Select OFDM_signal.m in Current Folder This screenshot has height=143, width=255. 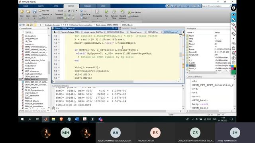(x=31, y=87)
